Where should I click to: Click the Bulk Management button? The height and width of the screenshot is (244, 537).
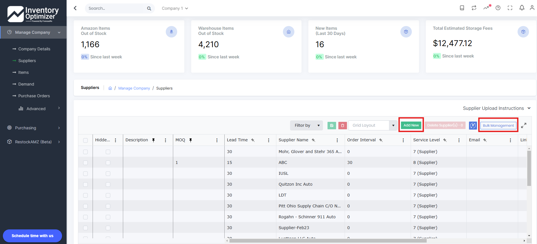pos(498,125)
